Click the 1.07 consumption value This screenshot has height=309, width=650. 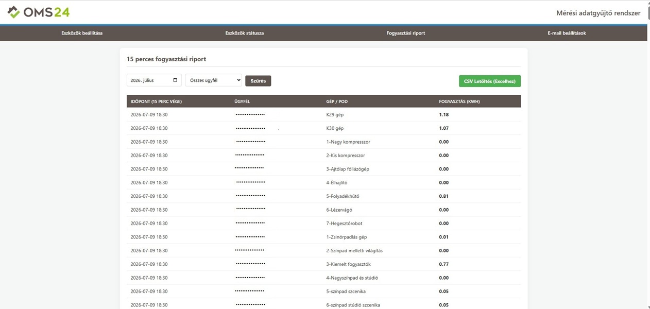(x=444, y=128)
